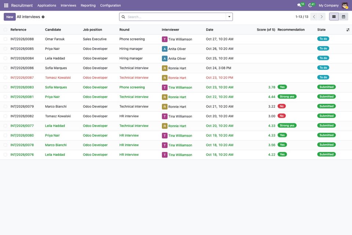Create a new interview with New
This screenshot has width=352, height=235.
(10, 17)
